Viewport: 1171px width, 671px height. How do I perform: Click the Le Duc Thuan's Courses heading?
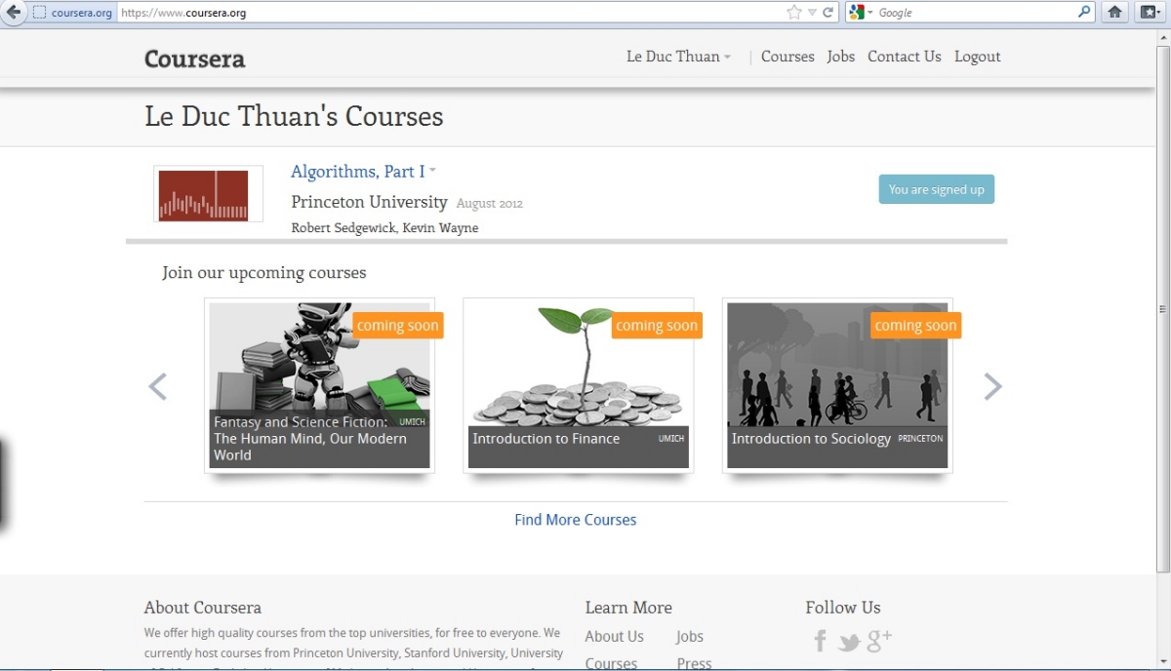pyautogui.click(x=294, y=117)
